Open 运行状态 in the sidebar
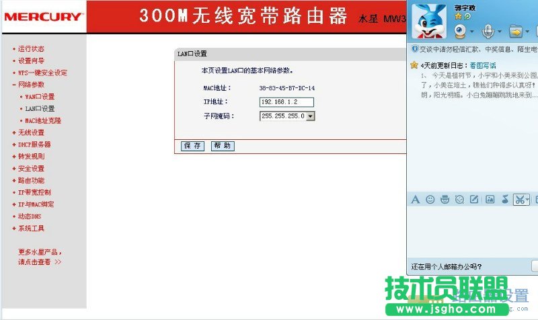The image size is (538, 320). (x=31, y=48)
